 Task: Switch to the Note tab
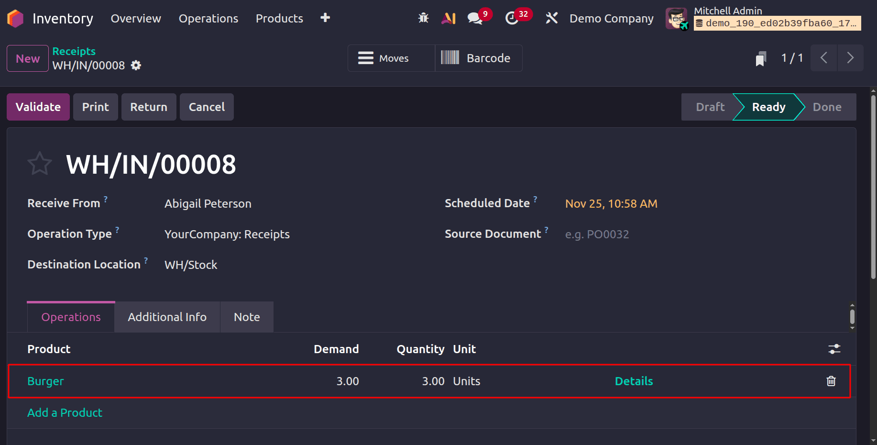coord(246,317)
